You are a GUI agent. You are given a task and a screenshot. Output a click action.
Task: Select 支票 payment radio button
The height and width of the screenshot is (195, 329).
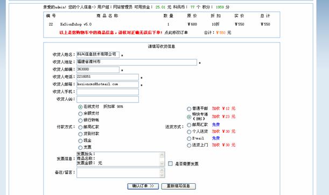pos(80,148)
